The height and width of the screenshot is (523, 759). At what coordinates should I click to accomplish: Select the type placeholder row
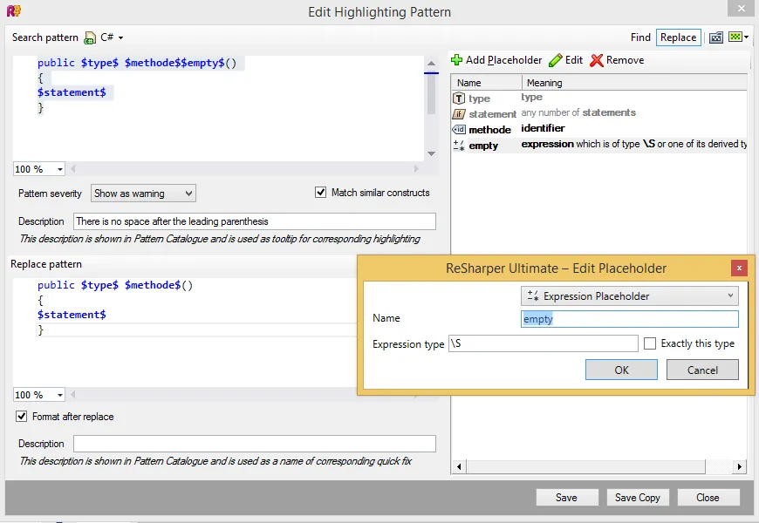click(x=599, y=98)
